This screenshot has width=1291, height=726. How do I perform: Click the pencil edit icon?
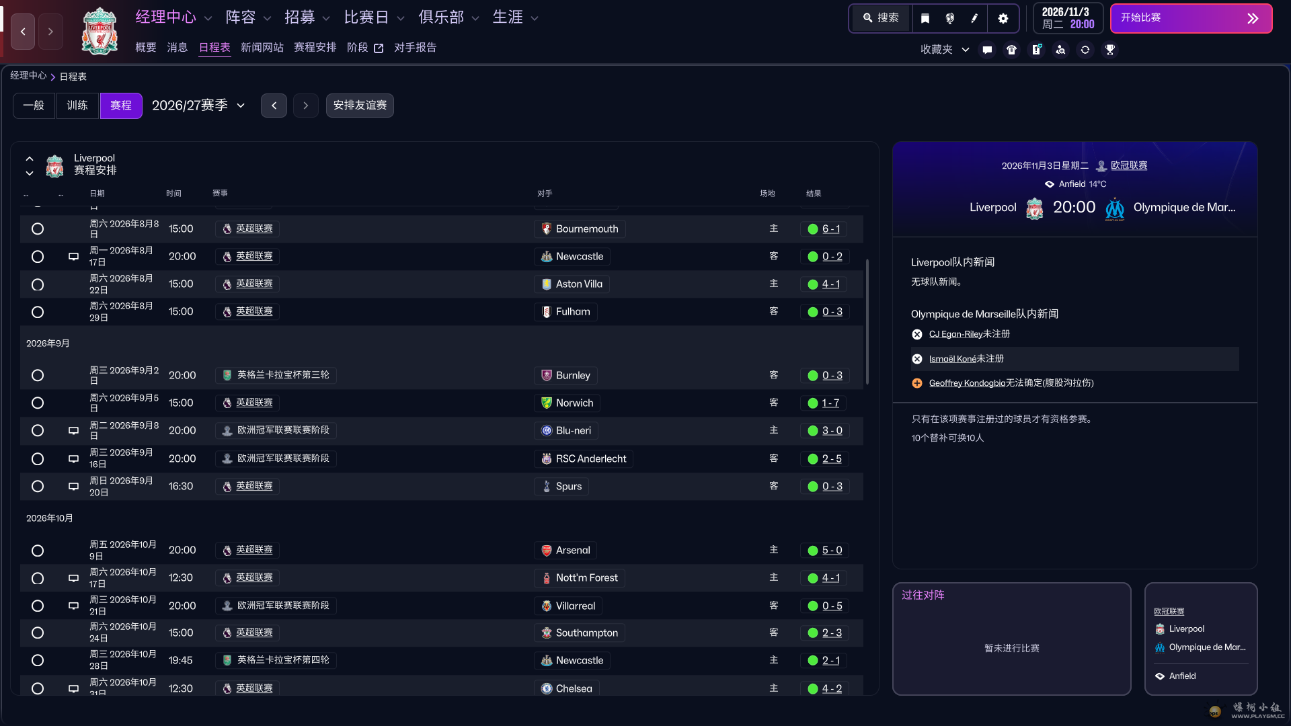coord(974,18)
